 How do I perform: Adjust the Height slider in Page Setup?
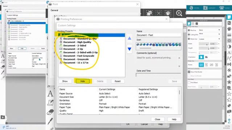[x=204, y=48]
